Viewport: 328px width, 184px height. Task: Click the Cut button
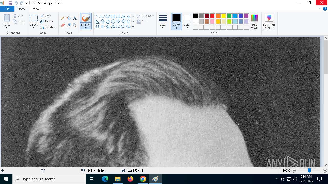point(18,16)
